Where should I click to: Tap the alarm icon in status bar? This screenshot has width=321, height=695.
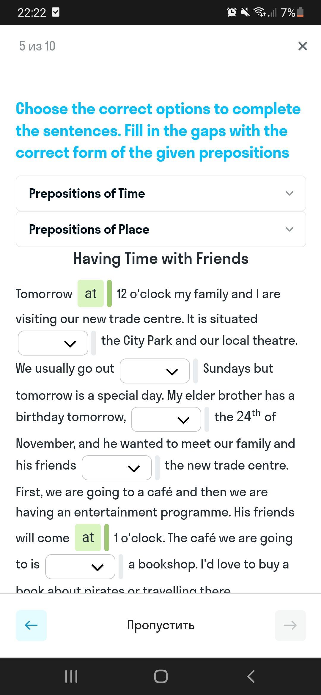[x=232, y=12]
